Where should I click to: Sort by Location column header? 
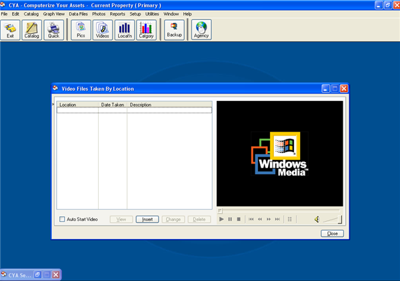point(77,105)
